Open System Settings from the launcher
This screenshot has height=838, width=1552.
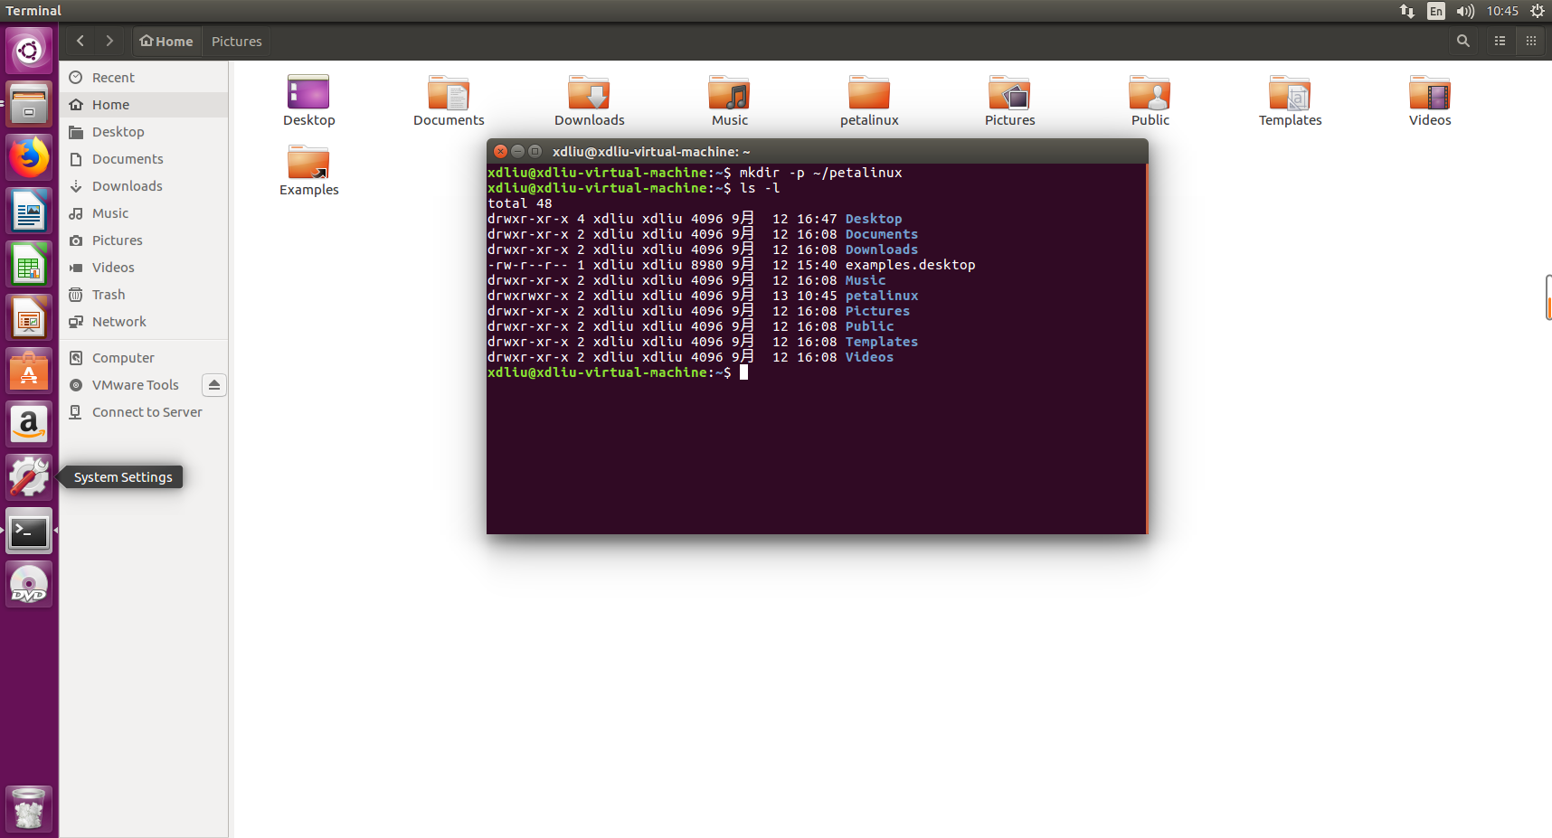tap(28, 476)
